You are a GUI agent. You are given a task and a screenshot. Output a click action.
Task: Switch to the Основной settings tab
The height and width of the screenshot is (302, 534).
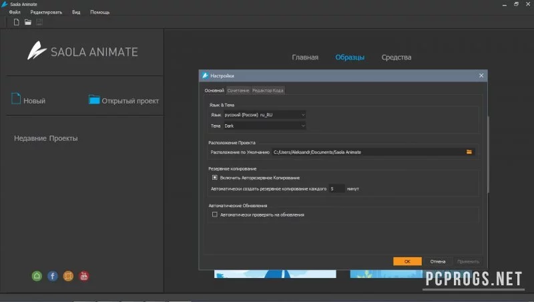pos(214,90)
